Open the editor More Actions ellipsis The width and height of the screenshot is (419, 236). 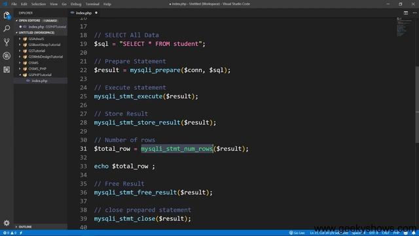[x=414, y=13]
